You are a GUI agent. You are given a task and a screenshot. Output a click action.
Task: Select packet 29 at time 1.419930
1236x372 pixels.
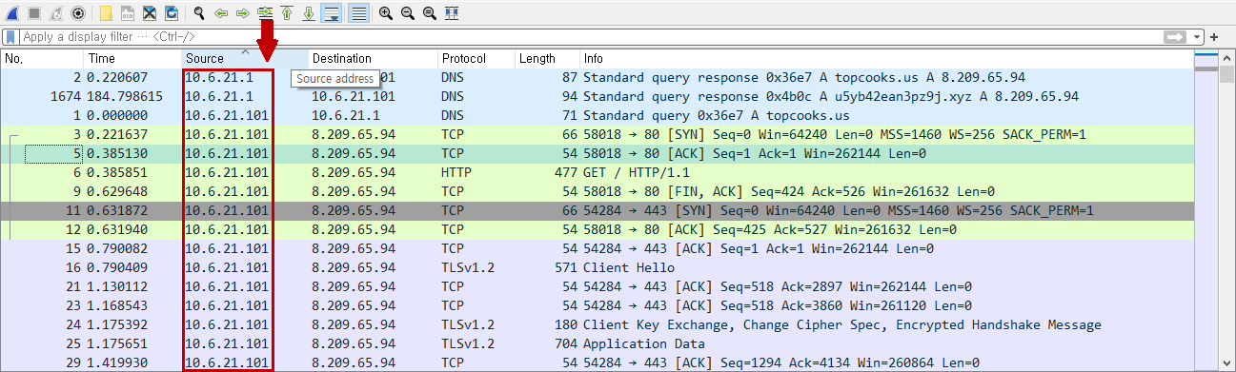tap(597, 362)
